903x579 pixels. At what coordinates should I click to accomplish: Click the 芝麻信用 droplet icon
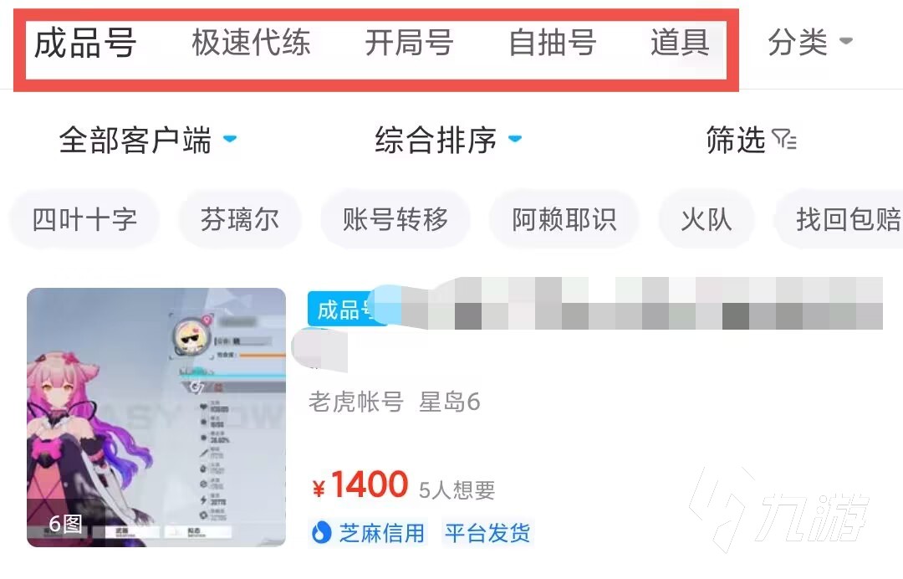(x=321, y=532)
